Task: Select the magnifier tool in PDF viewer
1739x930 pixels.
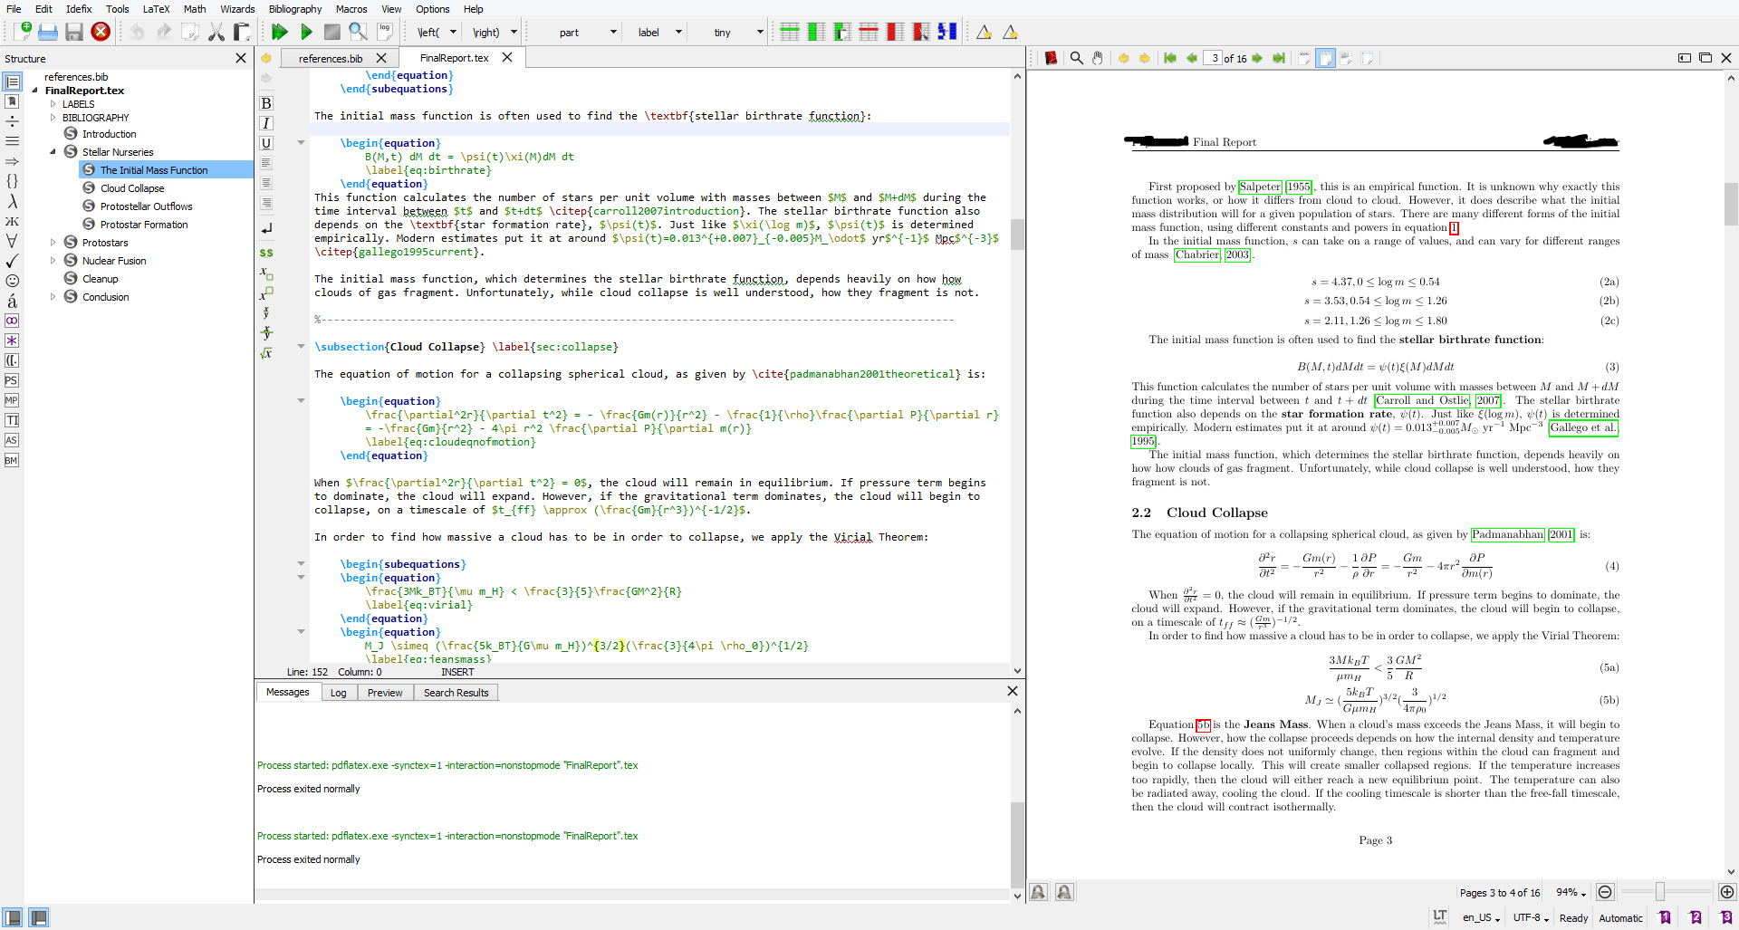Action: (1076, 58)
